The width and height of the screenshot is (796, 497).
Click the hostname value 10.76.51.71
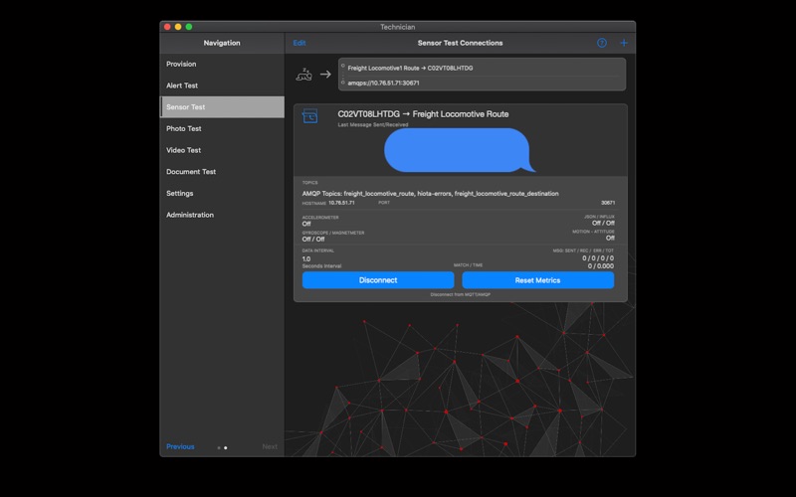tap(341, 203)
